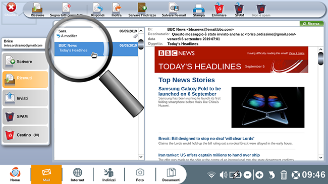Open Indirizzi contacts in bottom bar
The image size is (328, 184).
click(109, 174)
